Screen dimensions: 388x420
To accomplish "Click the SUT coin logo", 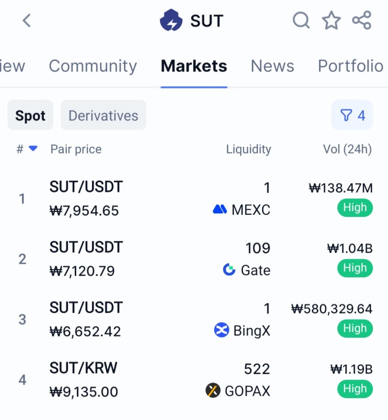I will (x=171, y=20).
